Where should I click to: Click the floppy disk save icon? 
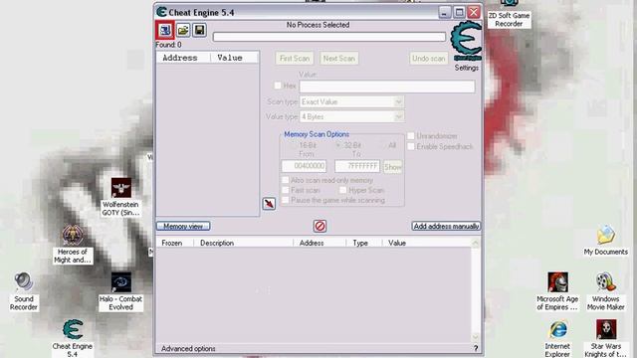coord(199,30)
